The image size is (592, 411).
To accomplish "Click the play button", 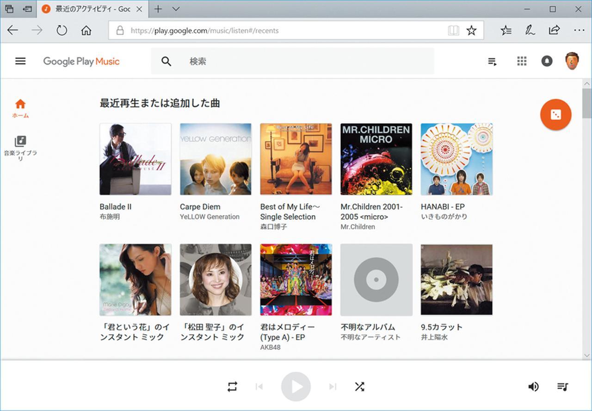I will click(x=296, y=386).
